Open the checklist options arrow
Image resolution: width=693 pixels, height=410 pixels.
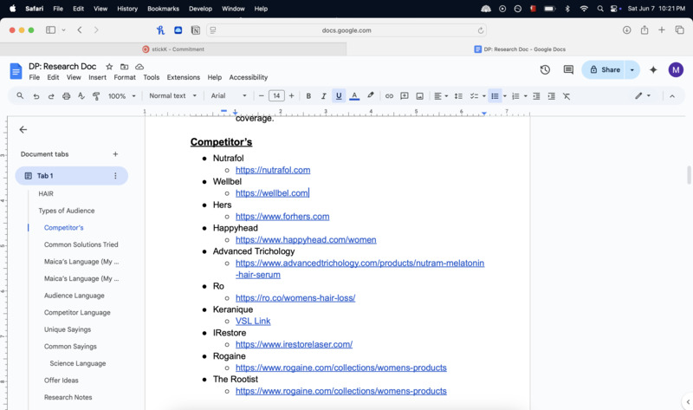[484, 96]
